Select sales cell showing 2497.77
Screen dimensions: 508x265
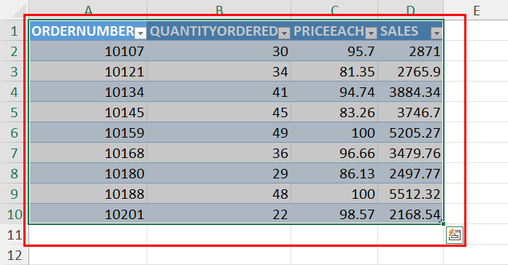click(410, 173)
